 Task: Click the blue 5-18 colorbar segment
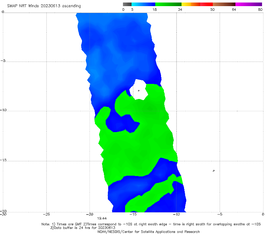[143, 4]
